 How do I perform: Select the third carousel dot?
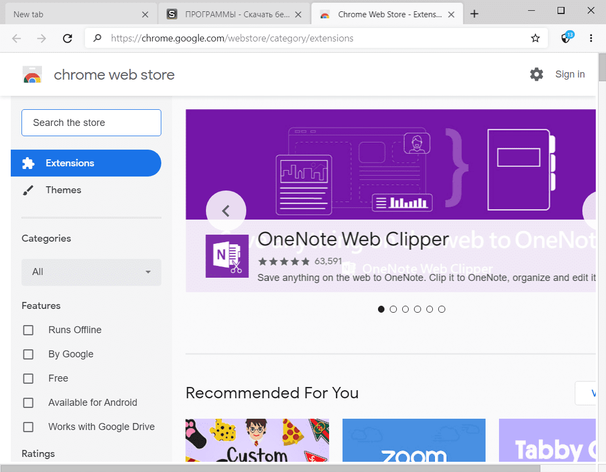tap(405, 309)
